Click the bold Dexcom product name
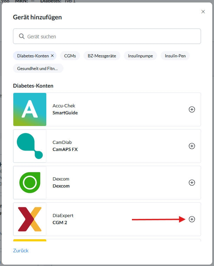This screenshot has height=266, width=214. click(61, 186)
